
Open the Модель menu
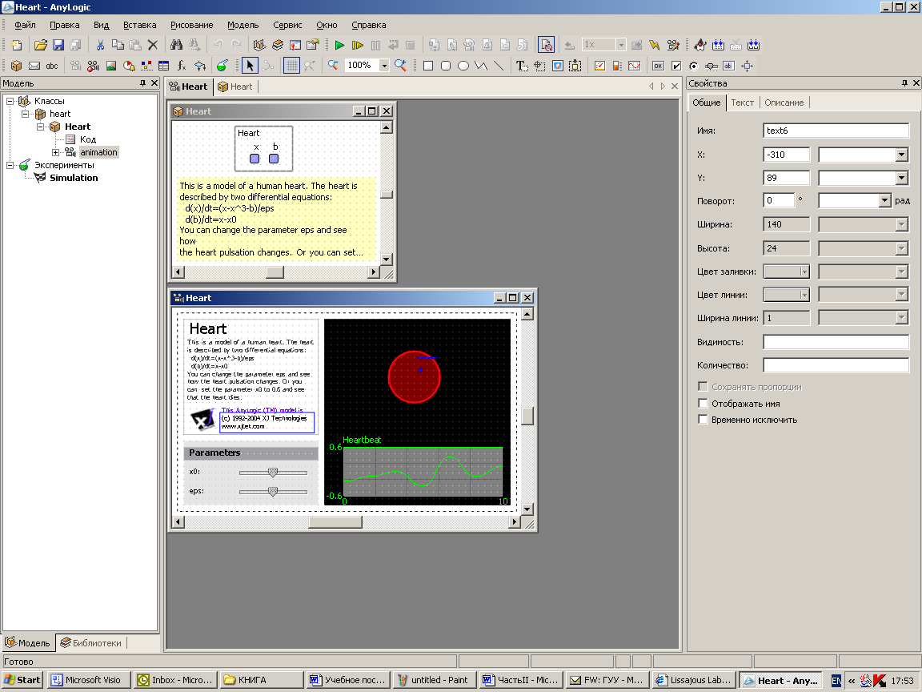(x=243, y=25)
